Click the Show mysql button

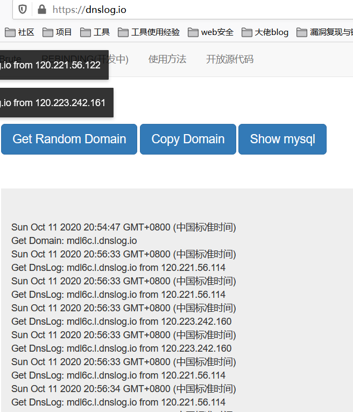(x=283, y=139)
